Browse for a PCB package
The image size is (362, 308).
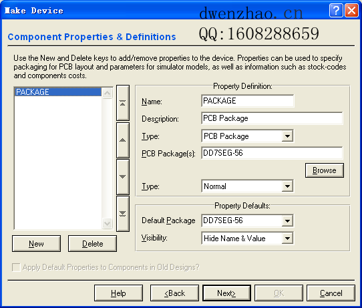coord(325,170)
